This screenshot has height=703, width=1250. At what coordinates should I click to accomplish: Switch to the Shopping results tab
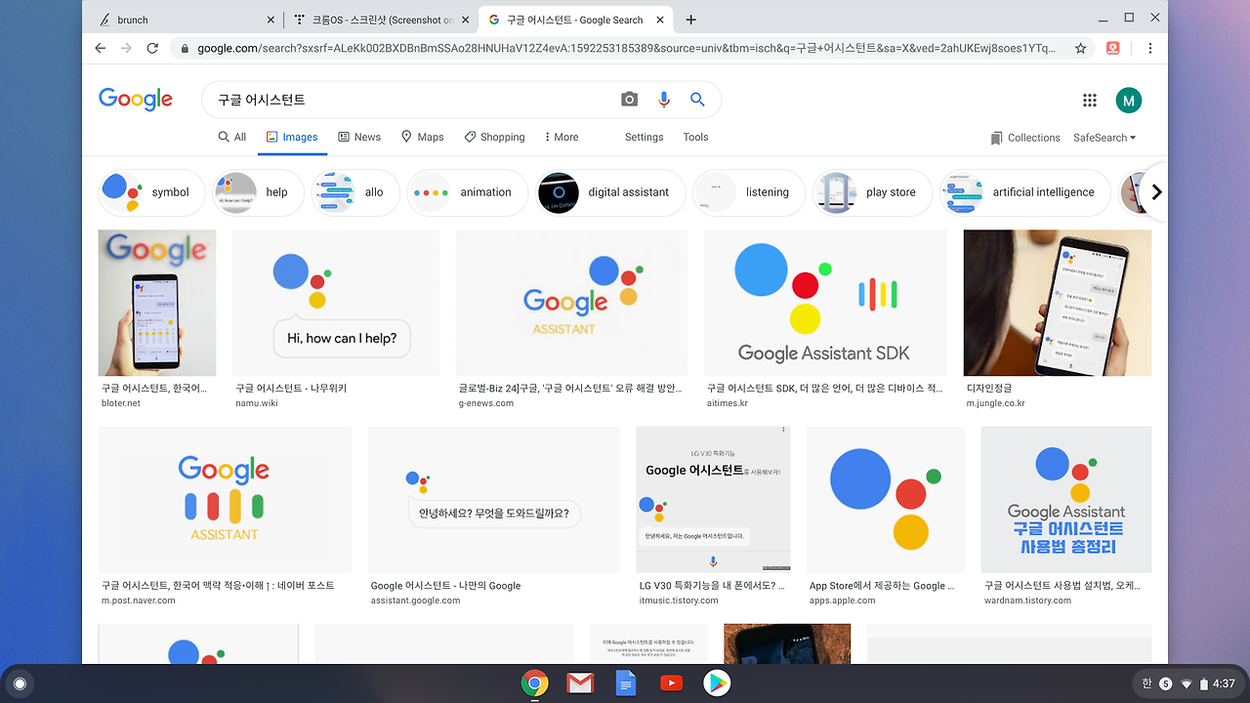pyautogui.click(x=494, y=137)
